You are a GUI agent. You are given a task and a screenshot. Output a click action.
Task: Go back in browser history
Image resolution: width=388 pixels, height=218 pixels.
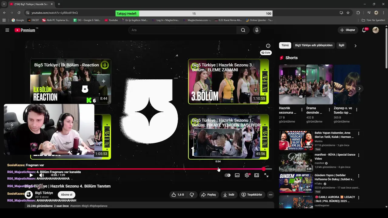coord(4,13)
